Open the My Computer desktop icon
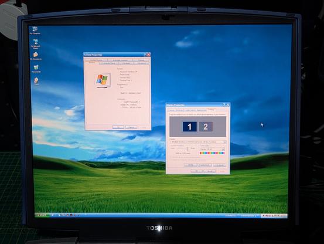Image resolution: width=324 pixels, height=244 pixels. [35, 30]
